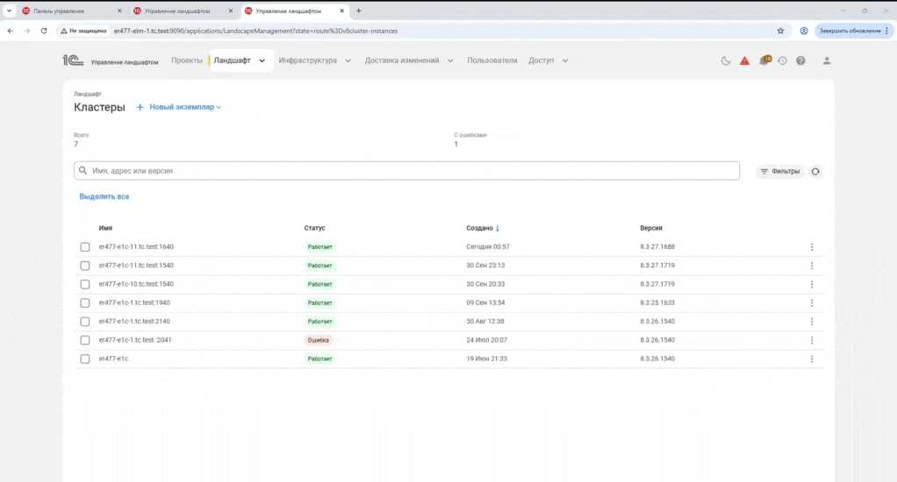Open the Пользователи menu item

coord(492,60)
